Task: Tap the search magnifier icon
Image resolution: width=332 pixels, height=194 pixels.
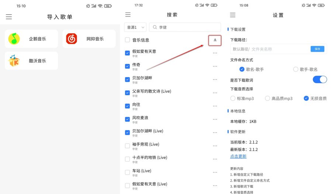Action: point(155,28)
